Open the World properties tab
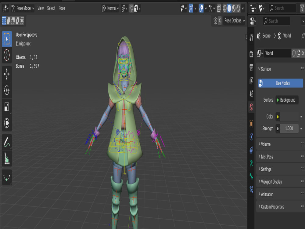Image resolution: width=305 pixels, height=229 pixels. click(251, 107)
